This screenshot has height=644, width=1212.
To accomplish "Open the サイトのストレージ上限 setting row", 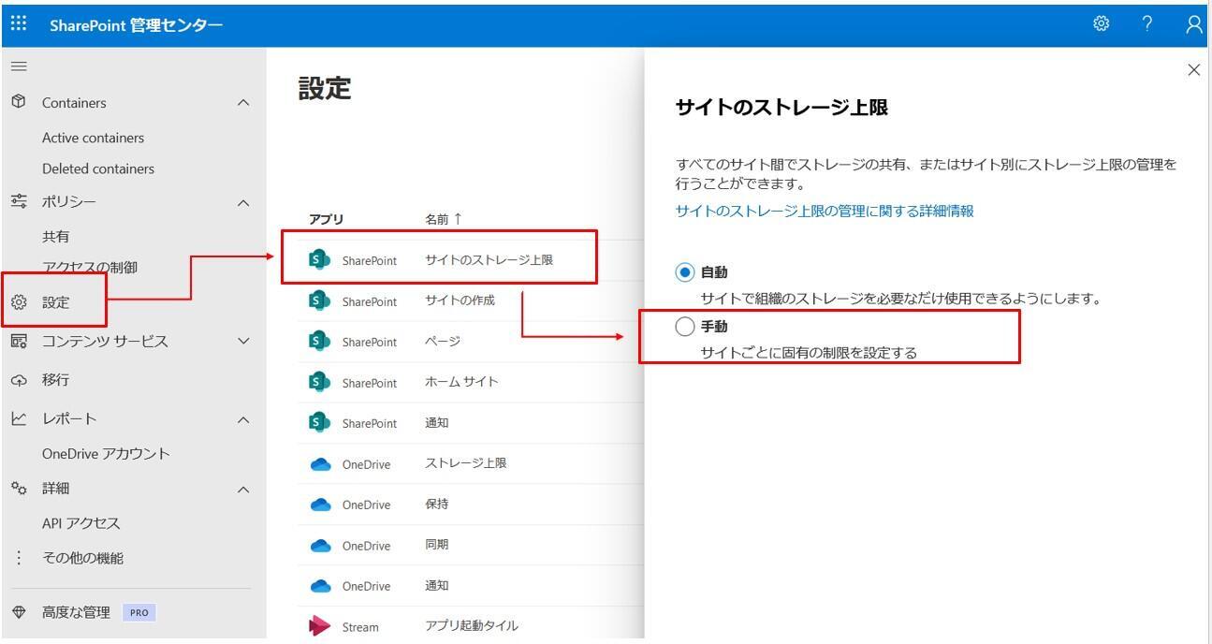I will click(489, 260).
